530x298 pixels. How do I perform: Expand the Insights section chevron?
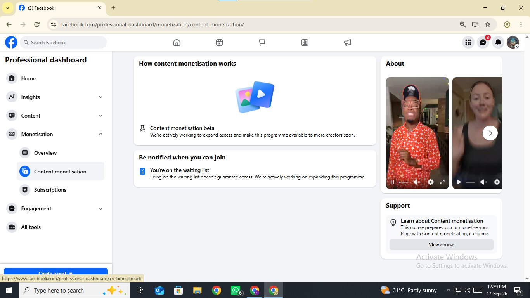coord(101,97)
